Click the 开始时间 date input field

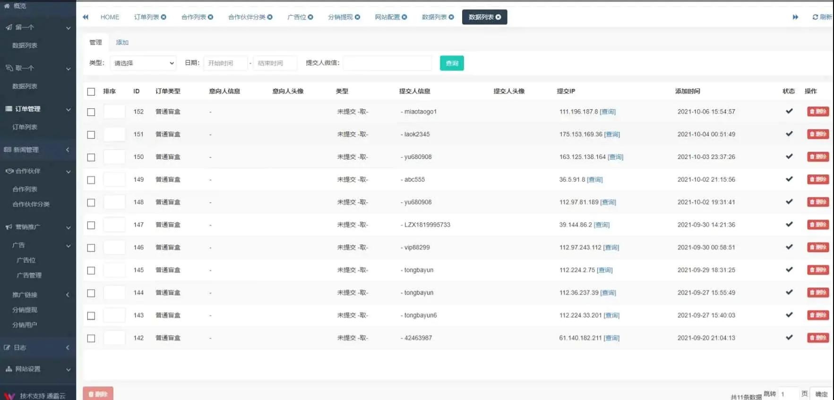click(x=225, y=63)
